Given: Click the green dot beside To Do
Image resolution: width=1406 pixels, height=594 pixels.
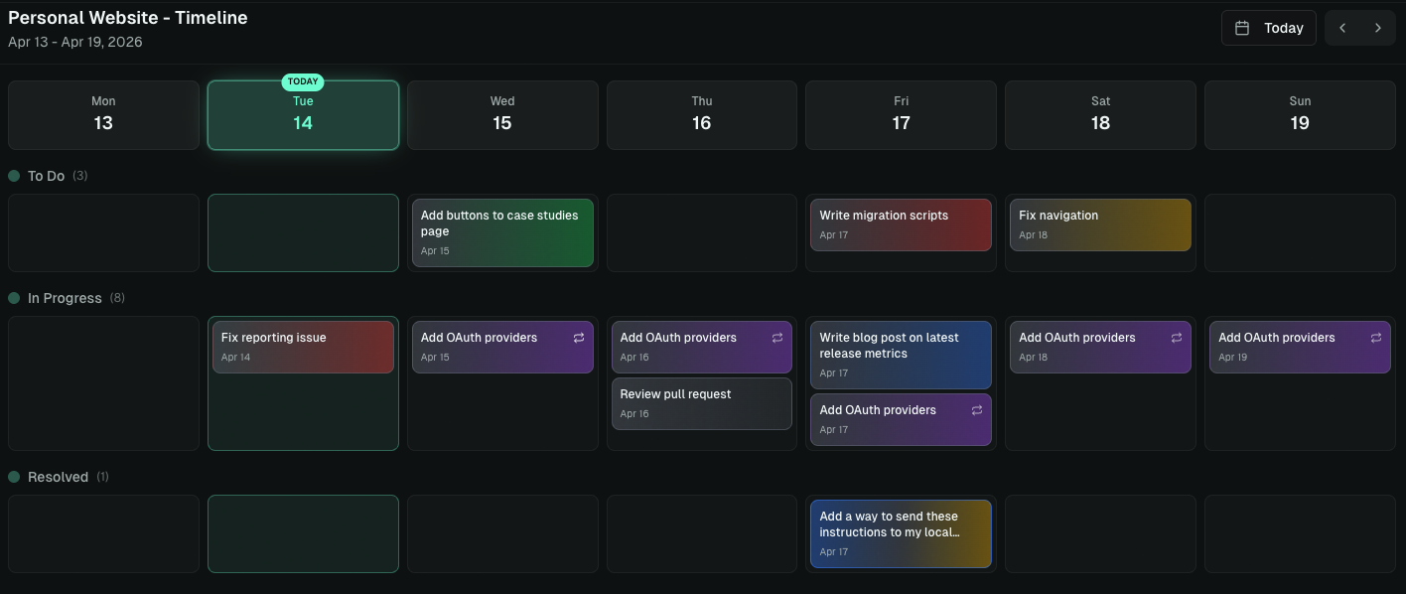Looking at the screenshot, I should [x=14, y=175].
